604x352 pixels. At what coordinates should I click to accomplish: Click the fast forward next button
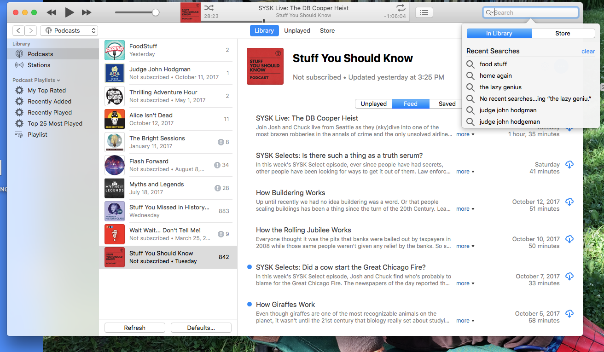point(87,12)
